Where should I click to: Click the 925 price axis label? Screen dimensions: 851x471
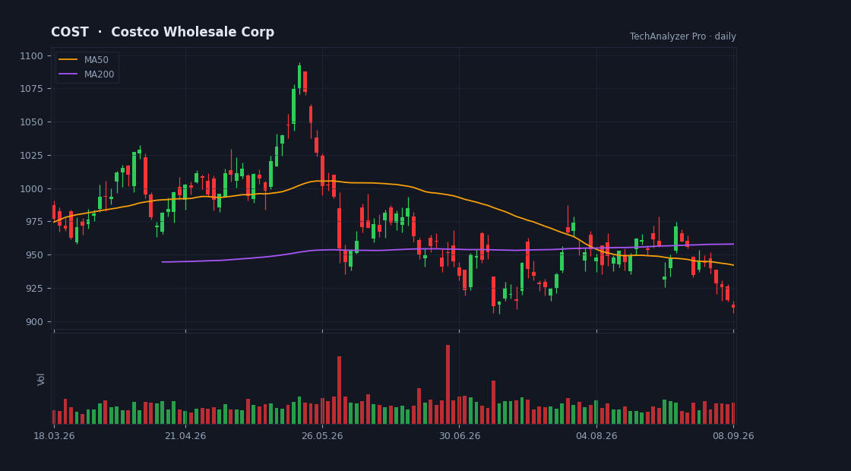point(34,288)
